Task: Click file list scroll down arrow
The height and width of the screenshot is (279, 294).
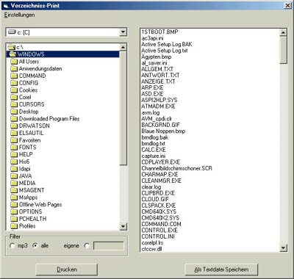Action: point(283,248)
